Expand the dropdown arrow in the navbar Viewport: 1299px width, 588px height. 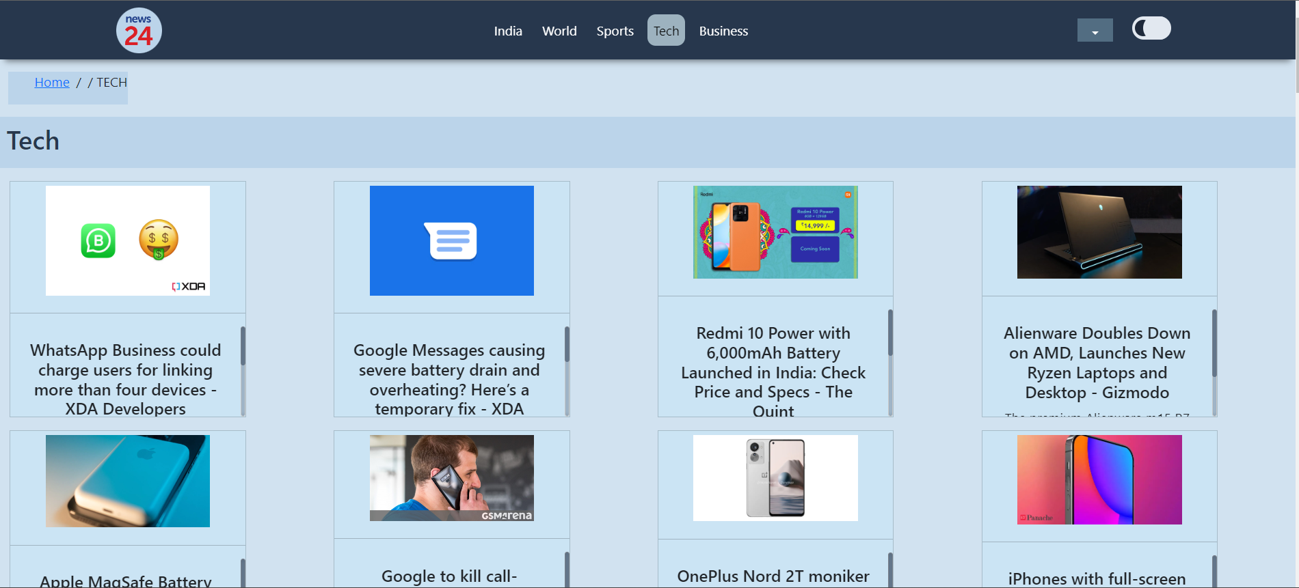tap(1095, 30)
